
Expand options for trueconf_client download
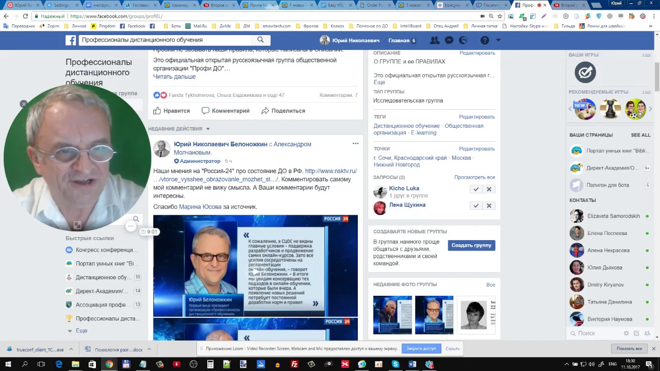coord(72,349)
